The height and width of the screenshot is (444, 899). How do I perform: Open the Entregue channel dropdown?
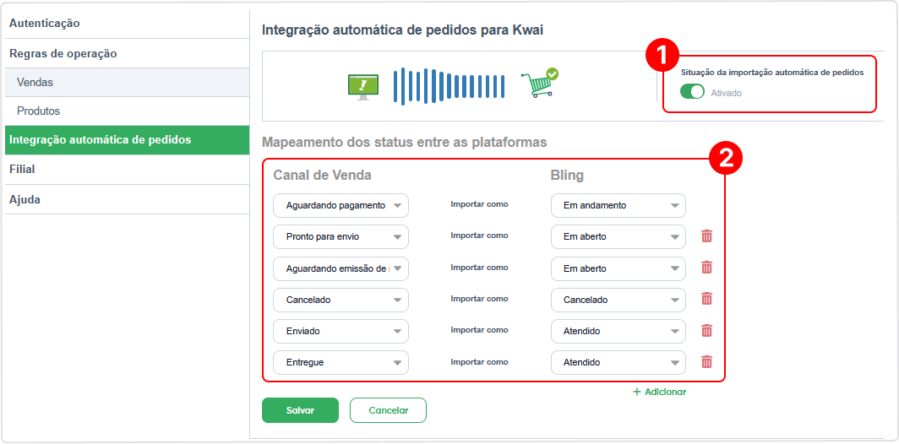341,363
